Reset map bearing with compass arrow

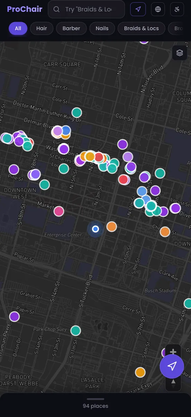pyautogui.click(x=173, y=382)
